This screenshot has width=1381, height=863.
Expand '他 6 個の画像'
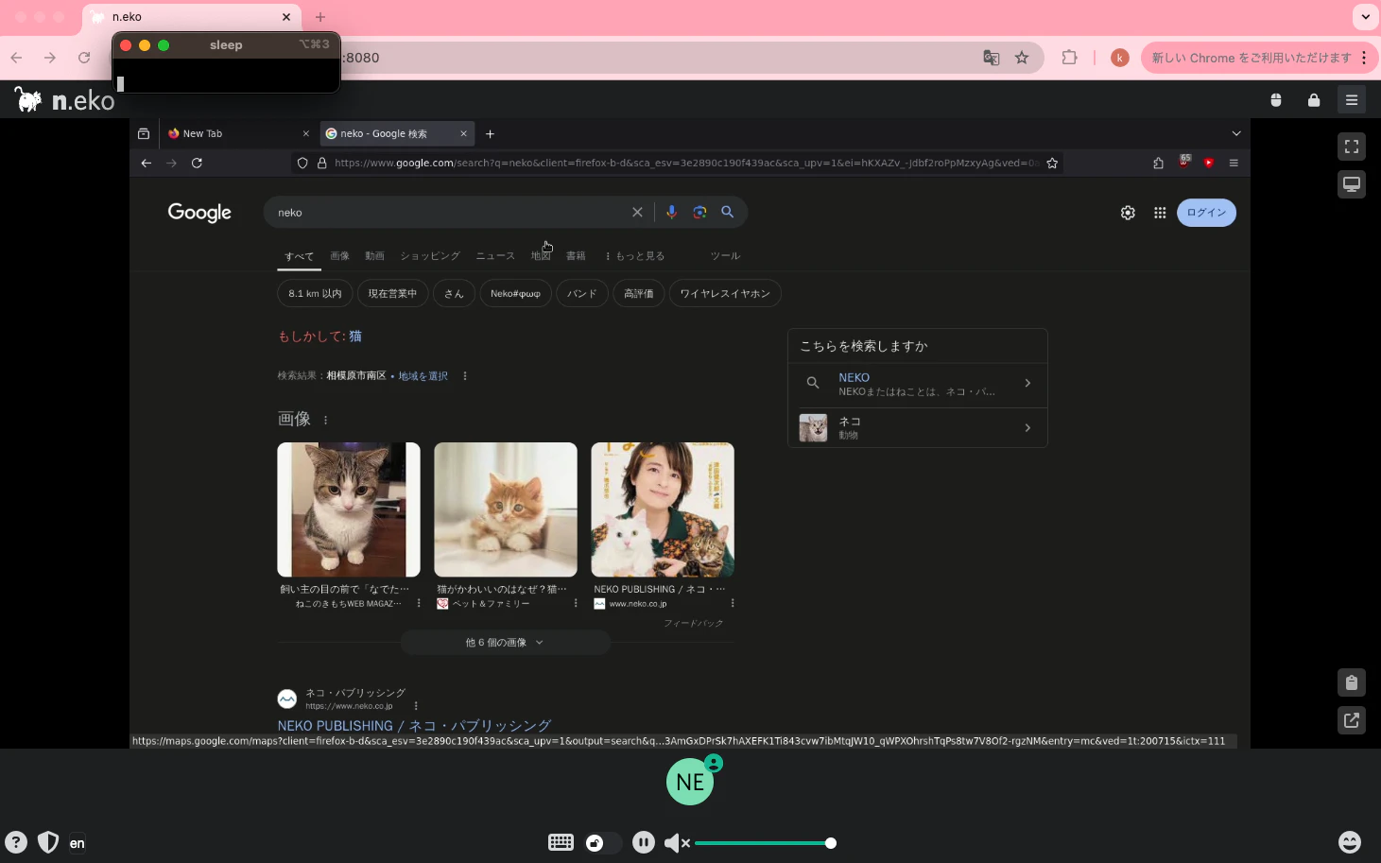(505, 643)
